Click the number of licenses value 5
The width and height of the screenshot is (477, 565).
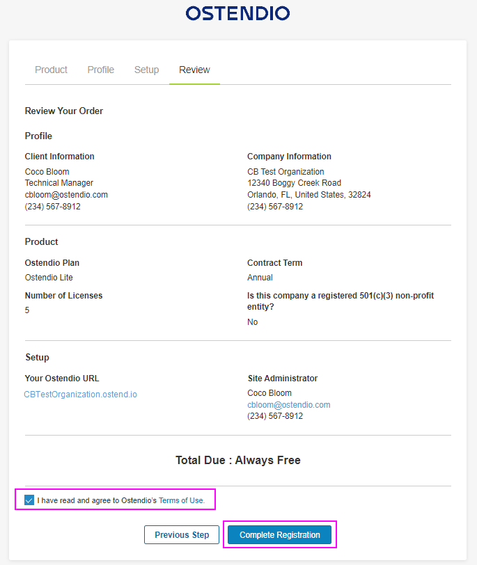[x=27, y=310]
